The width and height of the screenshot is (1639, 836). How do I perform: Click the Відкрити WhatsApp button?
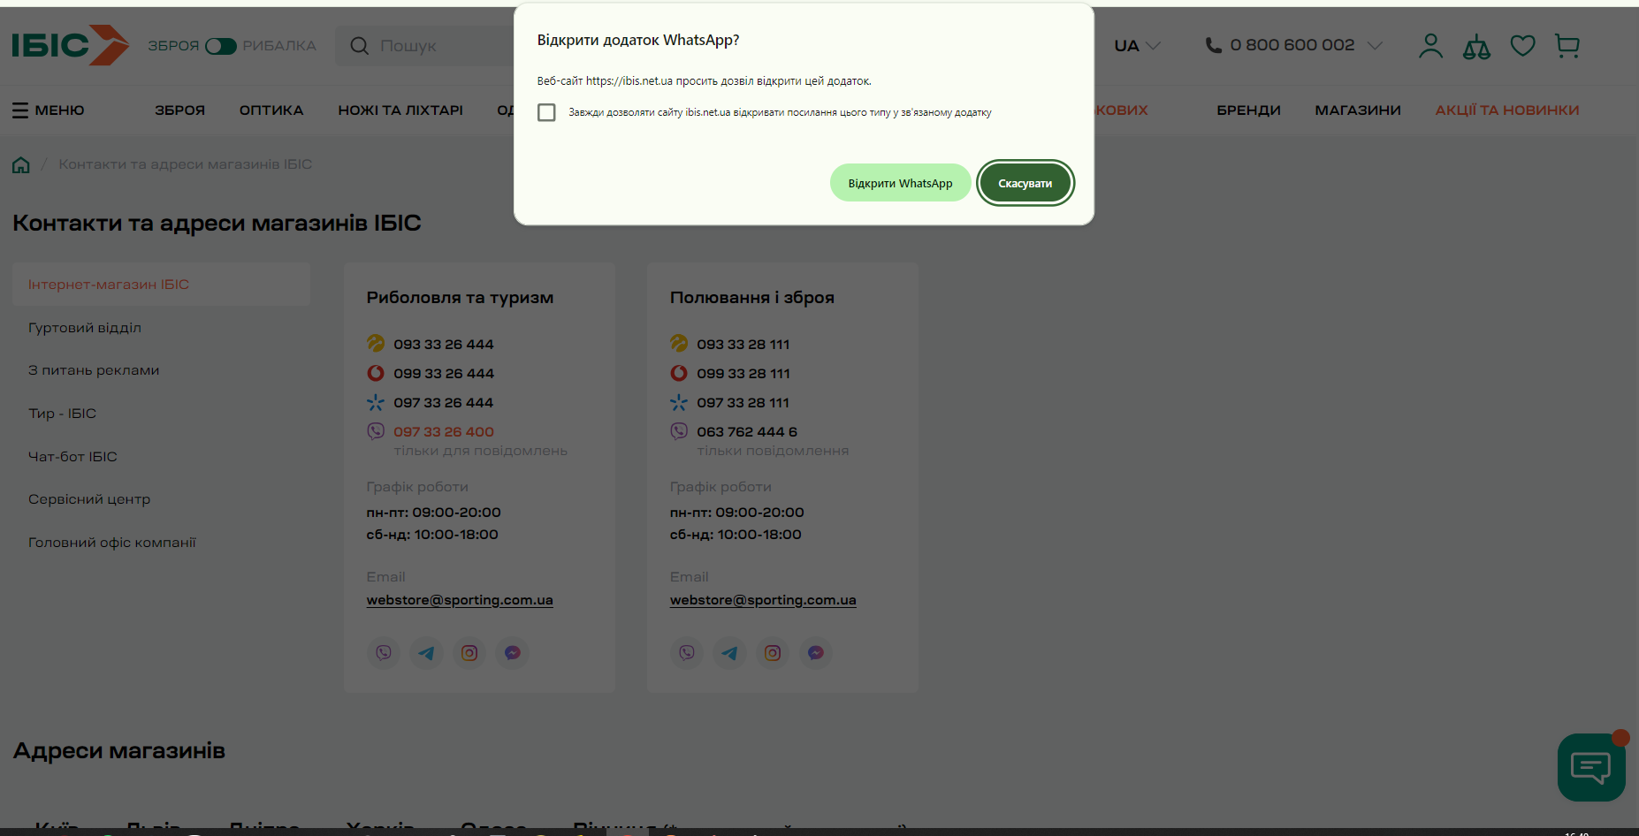point(900,183)
